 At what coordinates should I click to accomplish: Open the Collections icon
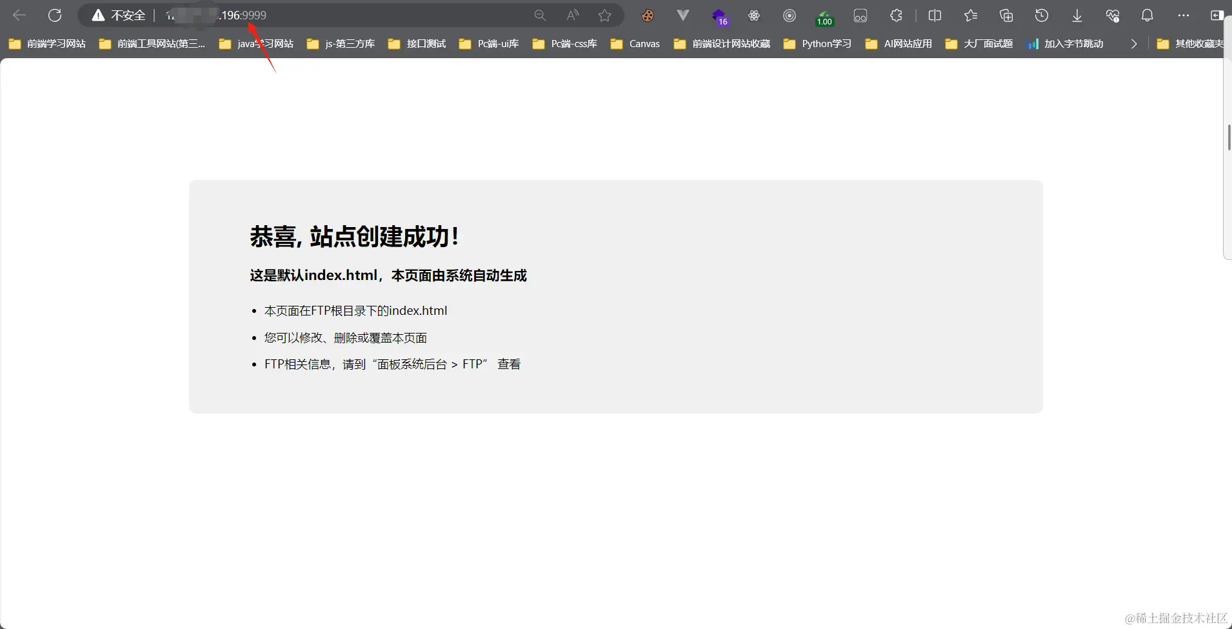coord(1006,15)
